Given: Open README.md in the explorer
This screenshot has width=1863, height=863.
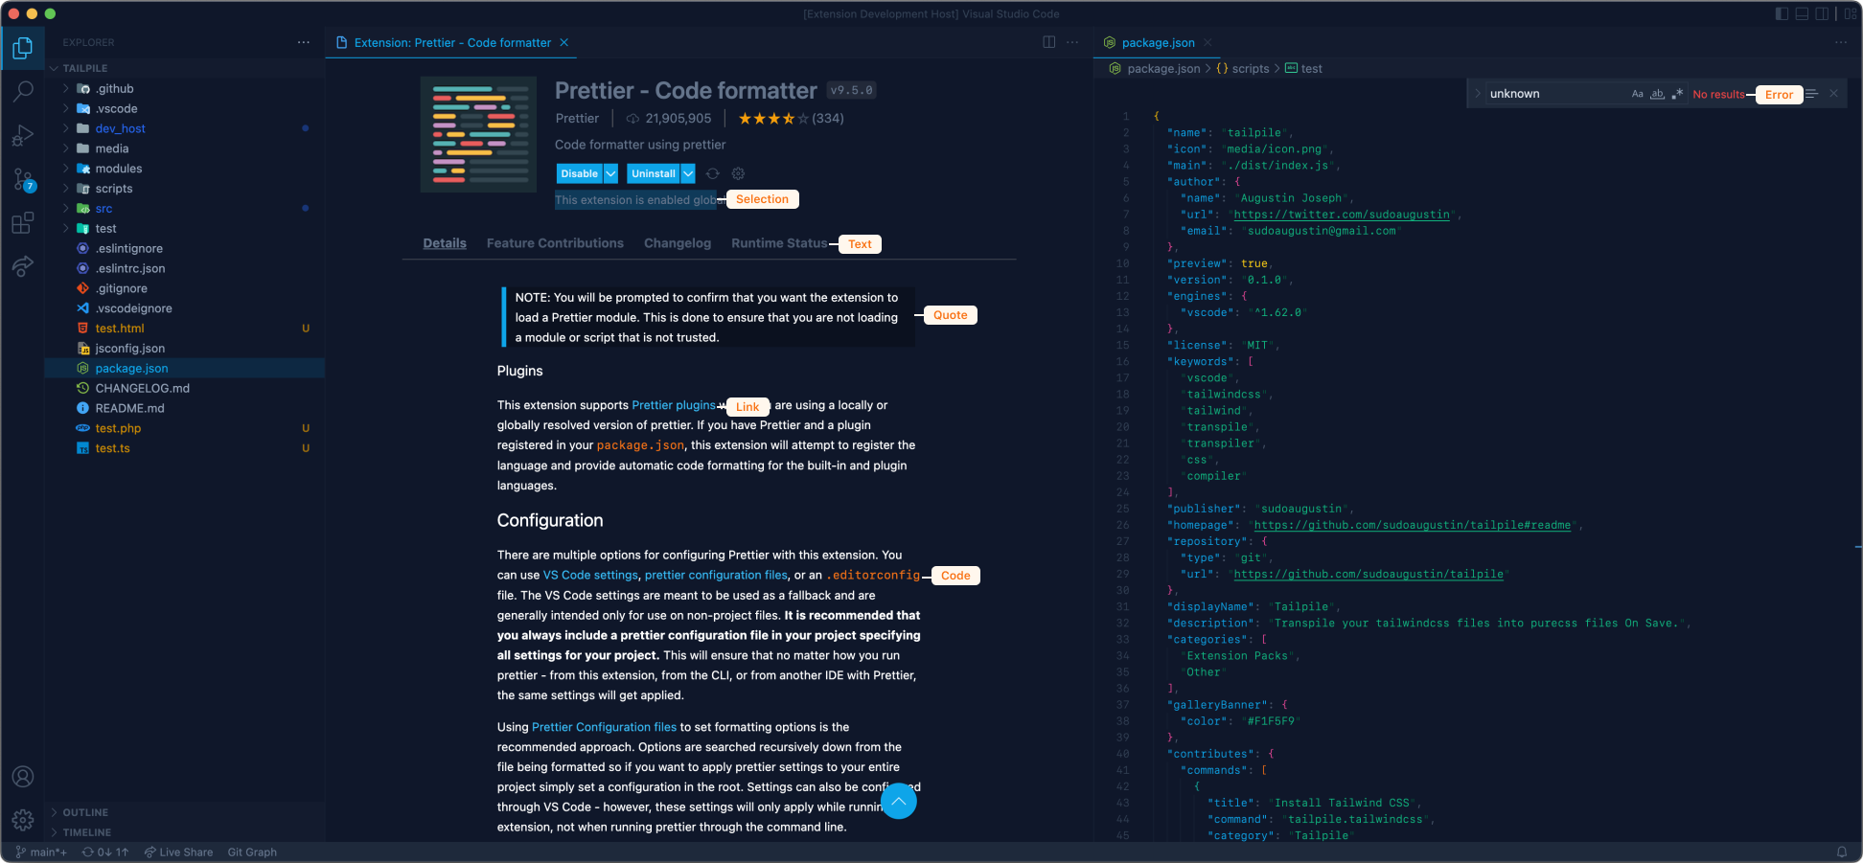Looking at the screenshot, I should click(x=184, y=408).
